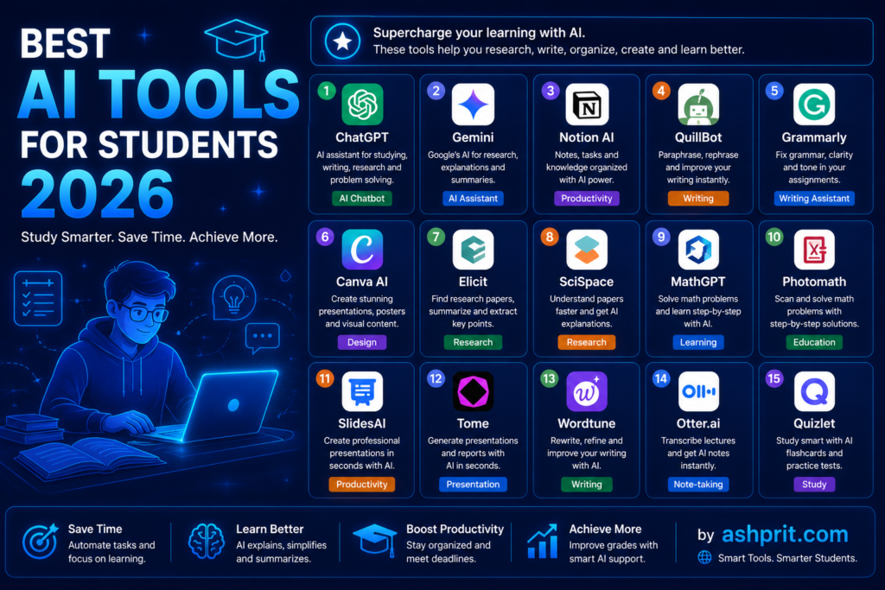Click the QuillBot robot icon
Screen dimensions: 885x590
(x=698, y=105)
